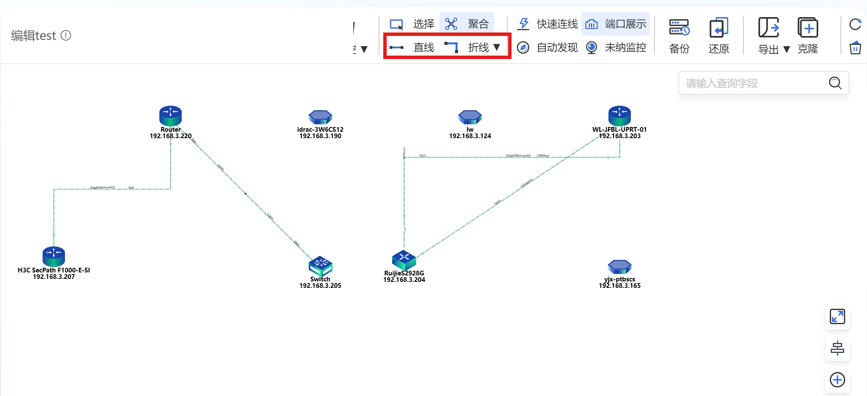Click the GigabitEthernet0/0 link label
Screen dimensions: 867x396
(518, 156)
